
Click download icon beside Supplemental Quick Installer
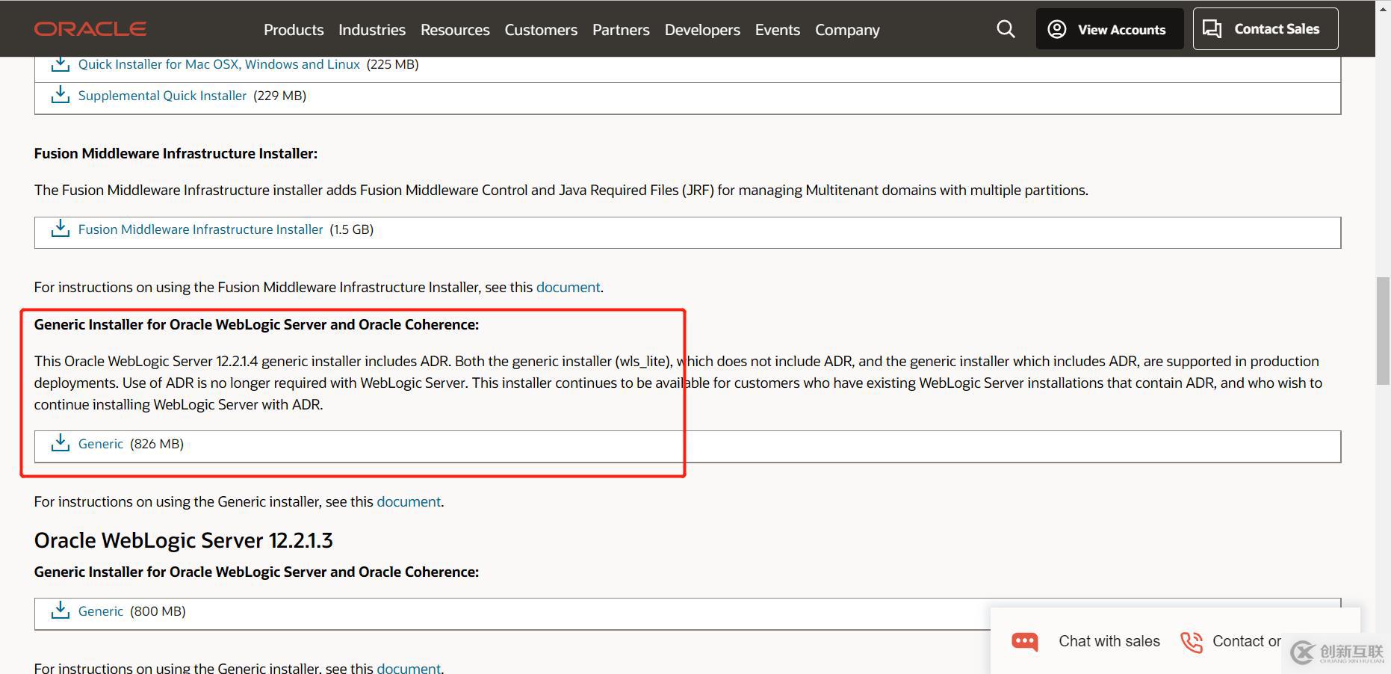pos(60,95)
